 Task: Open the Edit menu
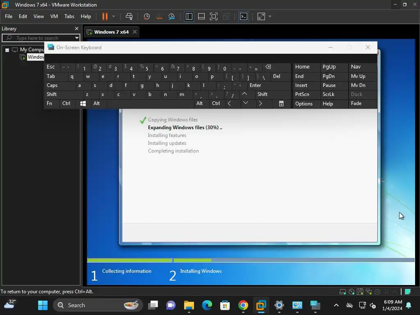click(23, 16)
